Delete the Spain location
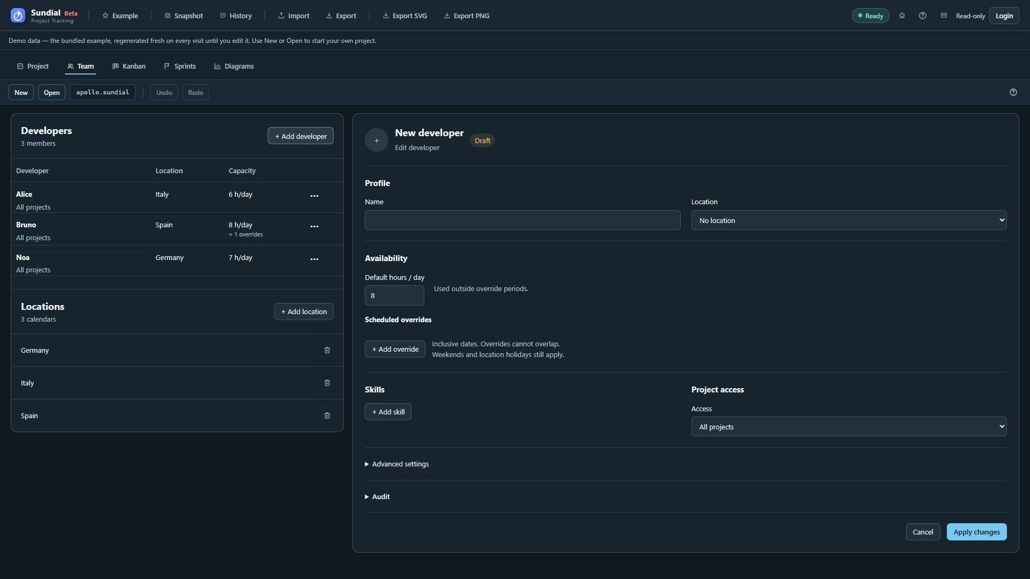 pyautogui.click(x=327, y=415)
